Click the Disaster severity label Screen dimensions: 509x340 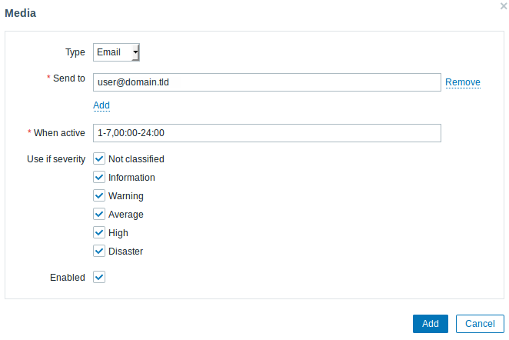click(x=125, y=252)
